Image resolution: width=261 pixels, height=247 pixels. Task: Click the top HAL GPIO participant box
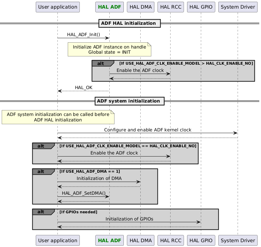(x=201, y=7)
